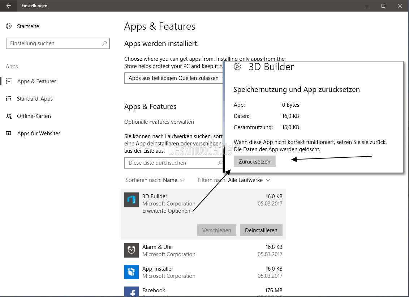
Task: Select the App-Installer list entry
Action: 203,272
